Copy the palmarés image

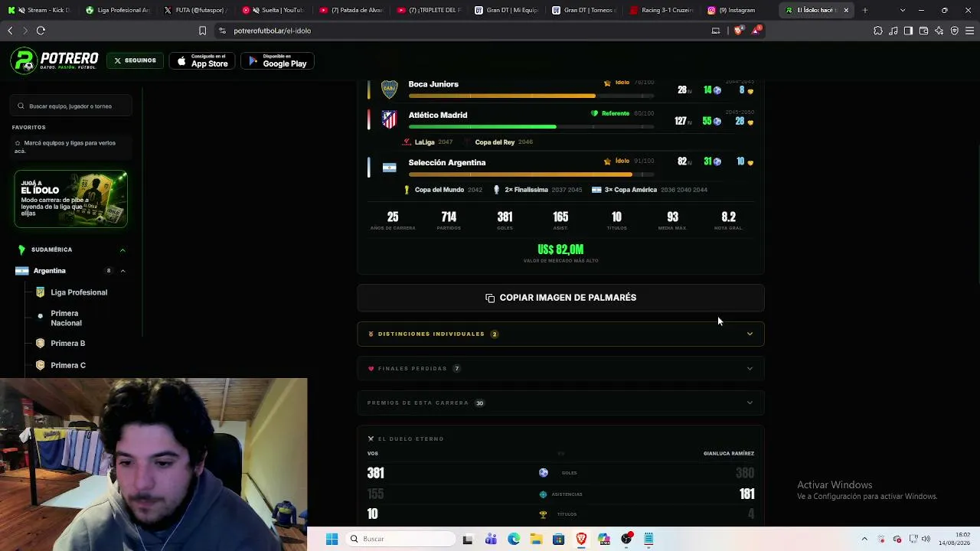tap(560, 298)
